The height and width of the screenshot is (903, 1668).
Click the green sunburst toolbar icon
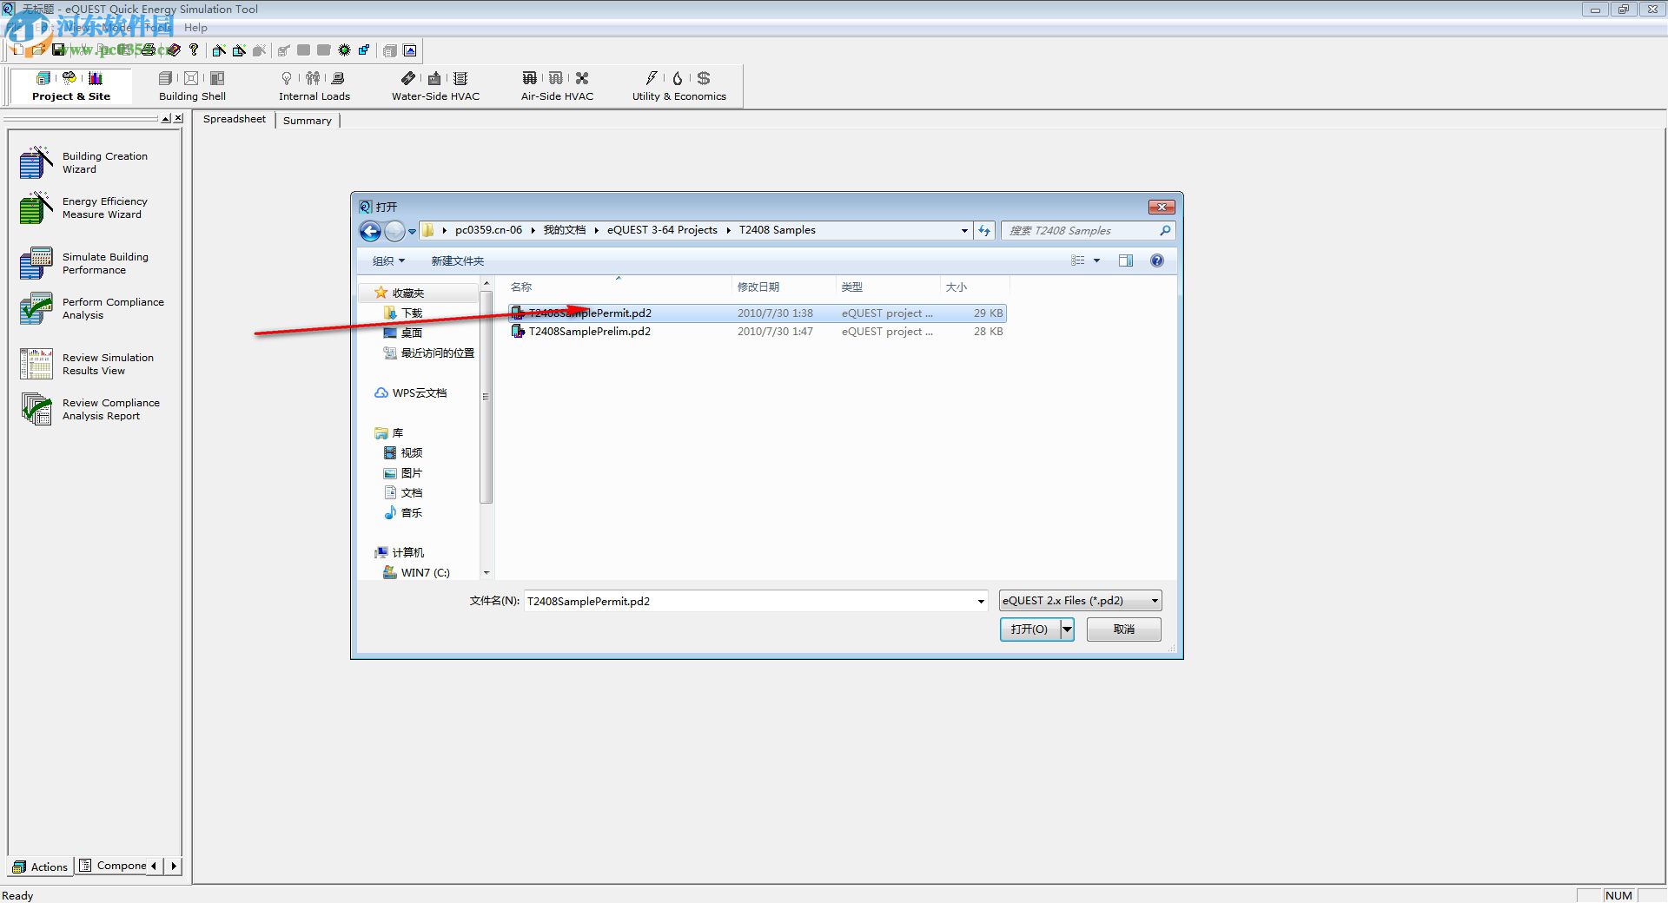click(345, 50)
